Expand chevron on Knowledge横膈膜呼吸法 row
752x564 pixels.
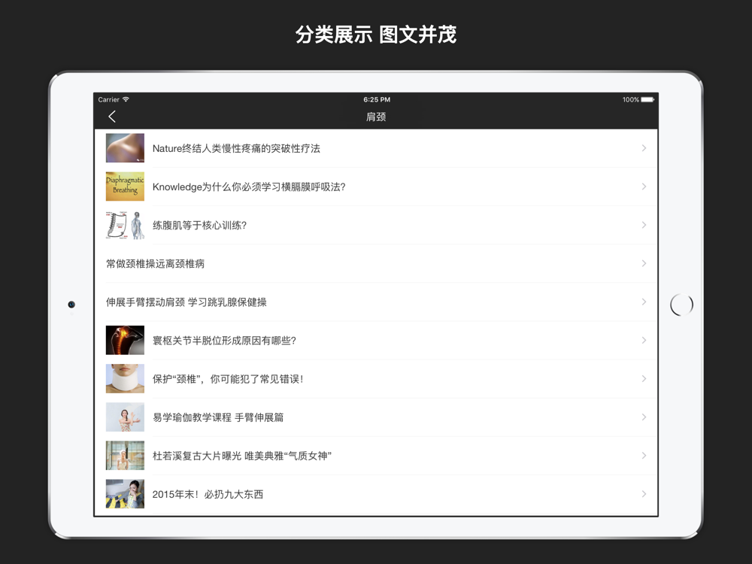click(644, 186)
